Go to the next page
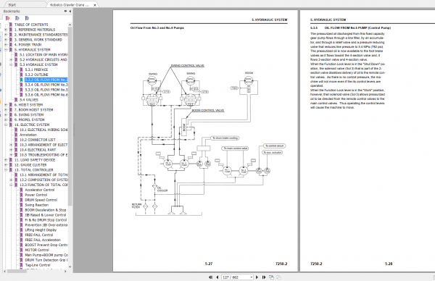Image resolution: width=435 pixels, height=281 pixels. tap(257, 277)
